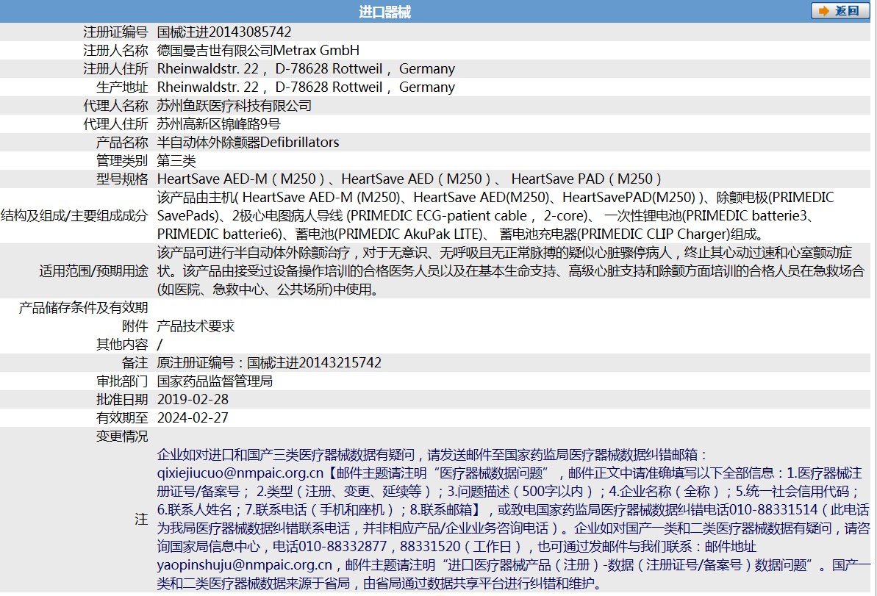Select the 进口器械 header title

[384, 12]
